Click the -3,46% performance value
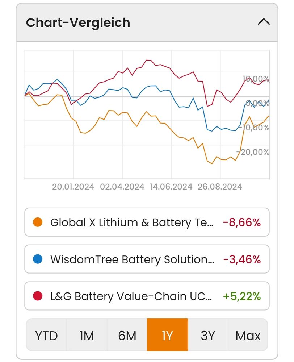This screenshot has width=294, height=362. tap(242, 259)
